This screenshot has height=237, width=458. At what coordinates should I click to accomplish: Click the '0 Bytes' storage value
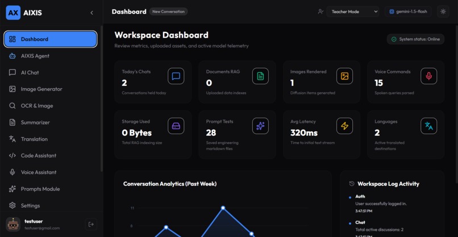137,133
